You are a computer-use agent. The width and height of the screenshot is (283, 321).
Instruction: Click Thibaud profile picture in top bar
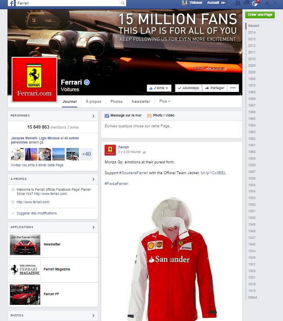pyautogui.click(x=185, y=2)
